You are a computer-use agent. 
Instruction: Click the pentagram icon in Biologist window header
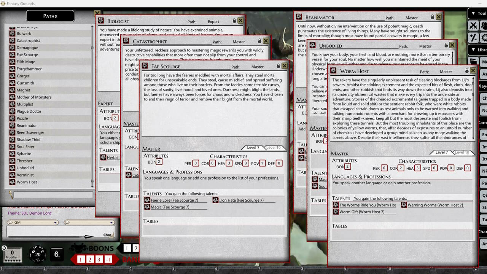coord(101,21)
